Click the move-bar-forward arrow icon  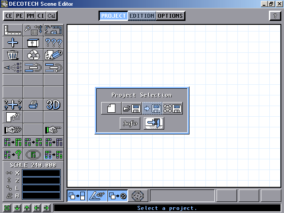click(x=54, y=67)
